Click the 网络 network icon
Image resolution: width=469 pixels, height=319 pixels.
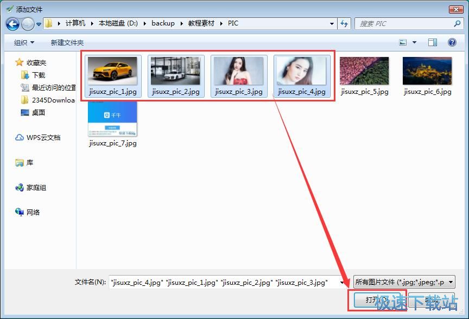pos(20,212)
